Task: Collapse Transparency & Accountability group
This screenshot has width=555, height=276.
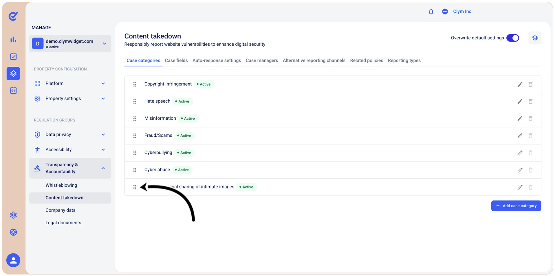Action: coord(70,168)
